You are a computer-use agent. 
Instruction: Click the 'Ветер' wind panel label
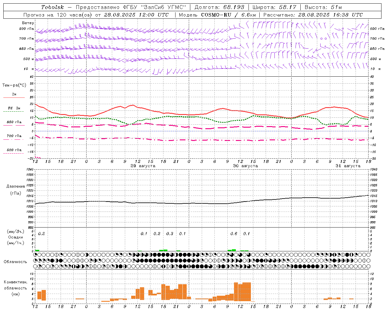(x=28, y=23)
